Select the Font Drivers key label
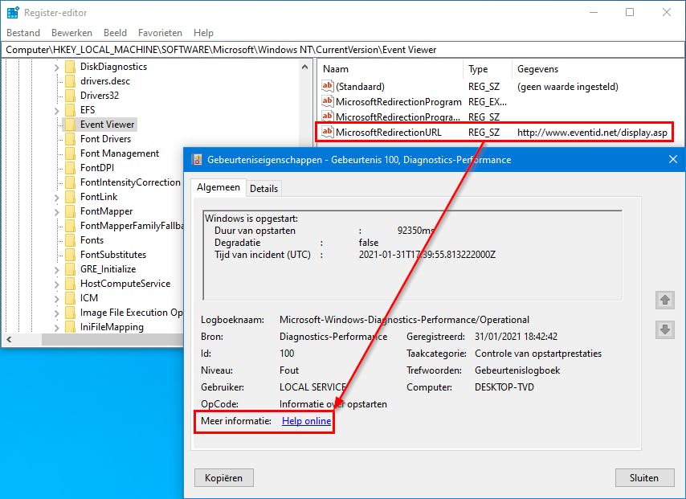Screen dimensions: 686x499 pos(105,139)
